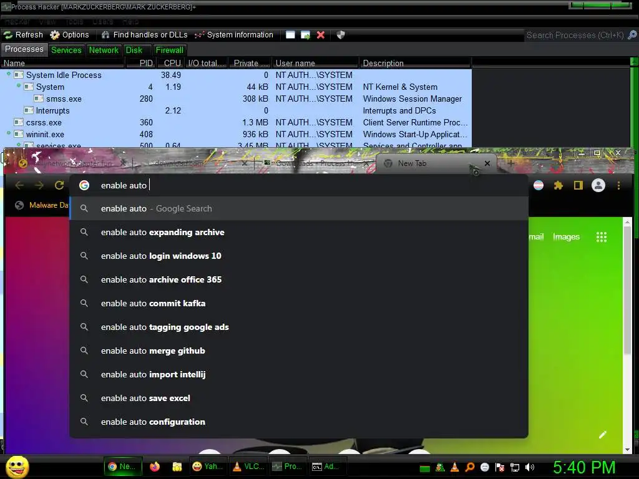Switch to the Network tab
This screenshot has width=639, height=479.
104,50
